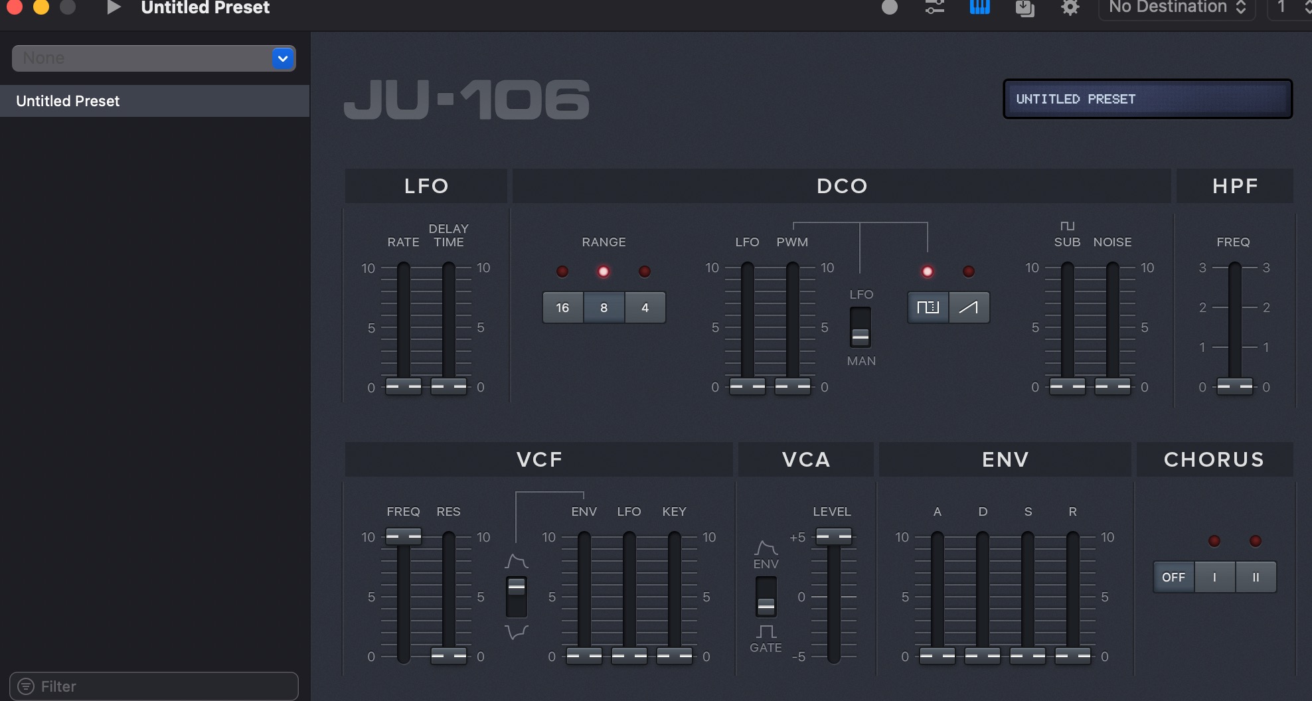Click the ENV attack A slider handle
The height and width of the screenshot is (701, 1312).
(938, 655)
